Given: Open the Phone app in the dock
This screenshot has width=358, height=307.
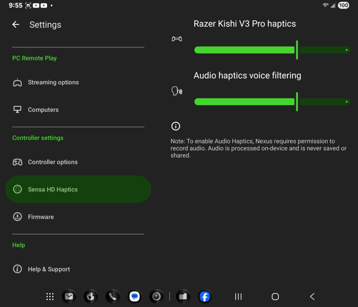Looking at the screenshot, I should [x=113, y=297].
